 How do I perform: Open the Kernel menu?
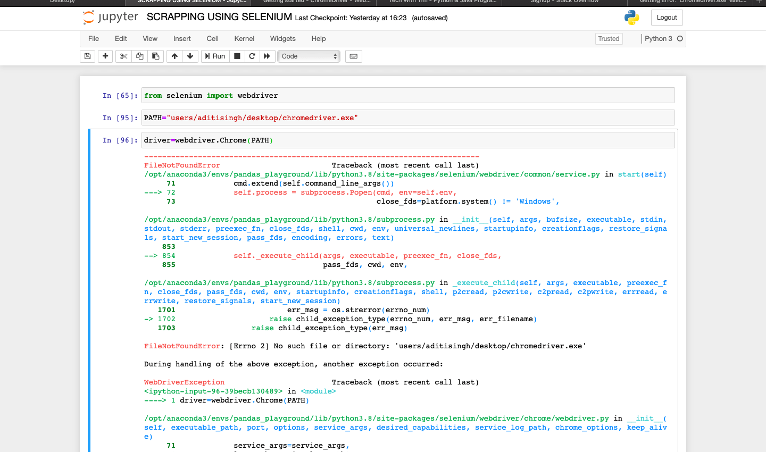coord(244,39)
